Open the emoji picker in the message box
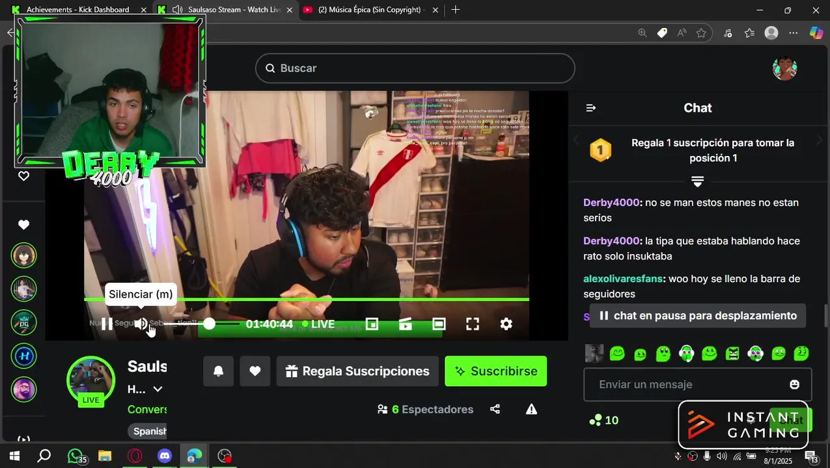Image resolution: width=830 pixels, height=468 pixels. click(x=794, y=385)
